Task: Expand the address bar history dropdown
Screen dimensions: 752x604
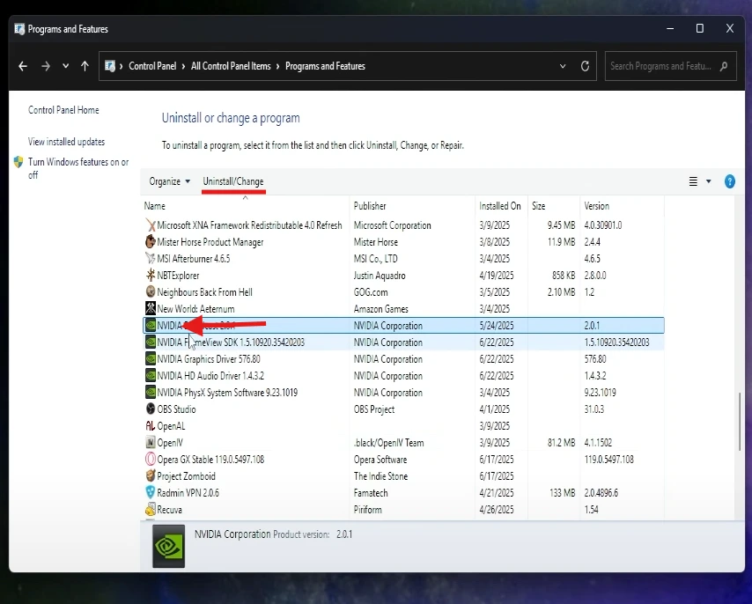Action: pos(564,66)
